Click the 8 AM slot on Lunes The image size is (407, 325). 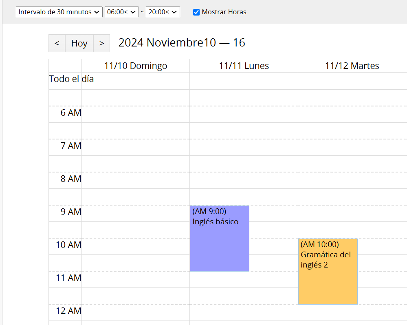tap(244, 180)
